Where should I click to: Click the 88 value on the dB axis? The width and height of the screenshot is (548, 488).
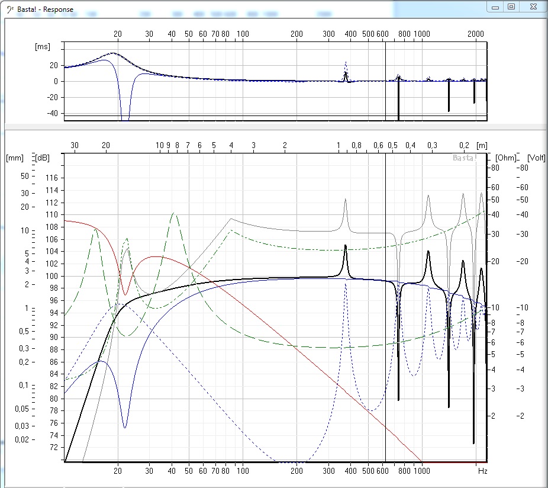pyautogui.click(x=54, y=350)
